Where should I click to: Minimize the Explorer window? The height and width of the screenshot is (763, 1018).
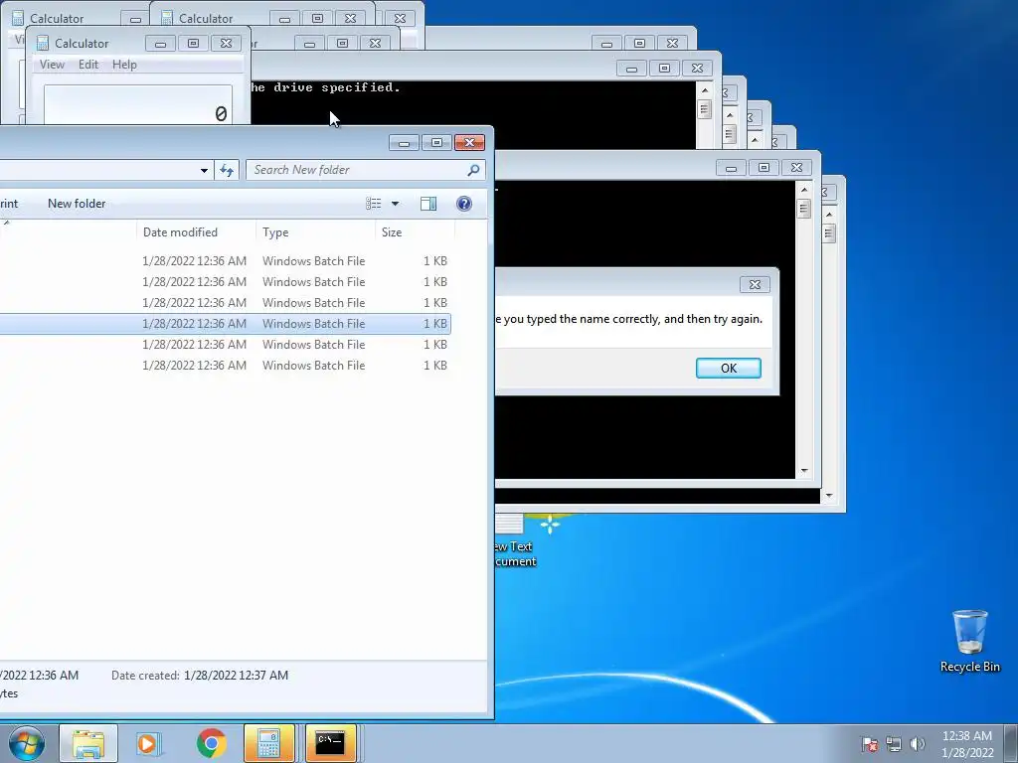pos(404,142)
